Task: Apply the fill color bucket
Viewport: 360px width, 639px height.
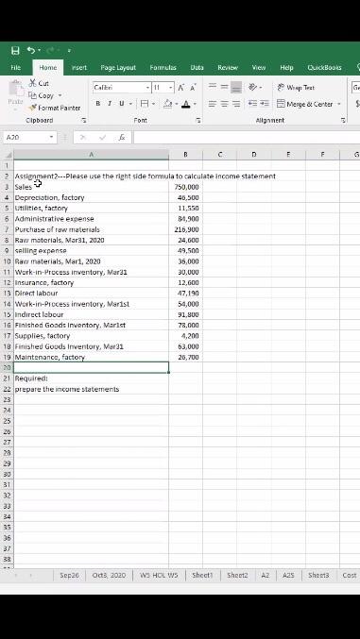Action: pyautogui.click(x=168, y=104)
